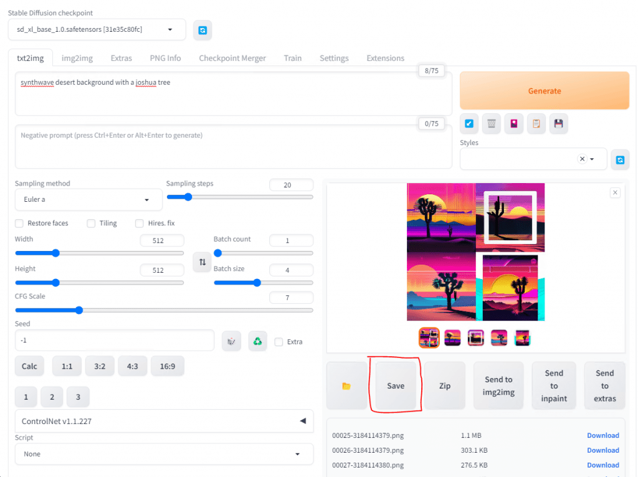This screenshot has width=638, height=477.
Task: Click the Generate button
Action: point(545,91)
